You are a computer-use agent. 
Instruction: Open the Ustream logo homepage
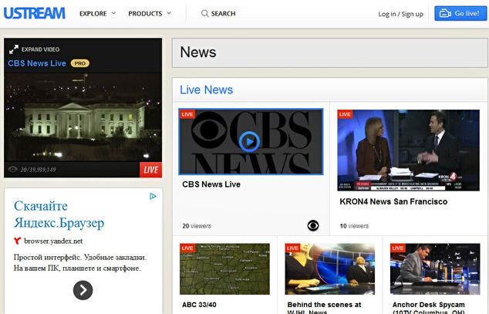pos(34,13)
